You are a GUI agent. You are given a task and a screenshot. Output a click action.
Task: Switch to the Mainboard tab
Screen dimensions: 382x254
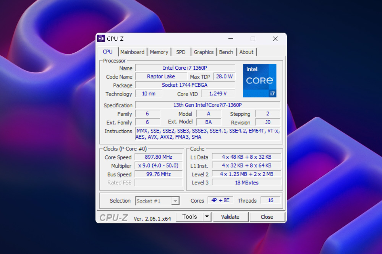tap(132, 52)
